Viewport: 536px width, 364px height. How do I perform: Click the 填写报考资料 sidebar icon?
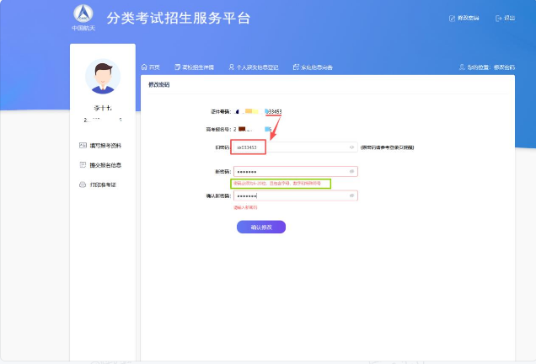pyautogui.click(x=83, y=146)
